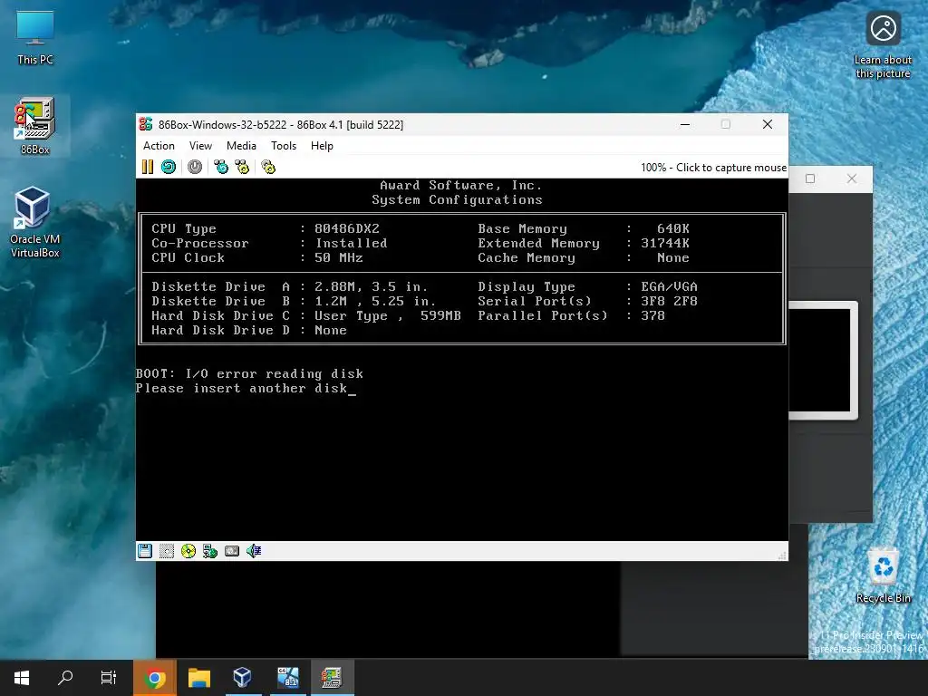Click 'Please insert another disk' text

(x=241, y=388)
